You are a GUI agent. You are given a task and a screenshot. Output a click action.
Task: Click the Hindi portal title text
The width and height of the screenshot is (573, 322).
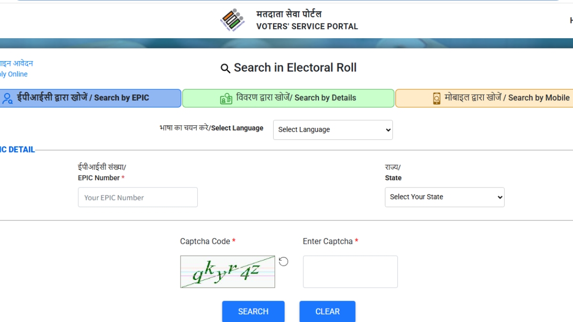289,14
